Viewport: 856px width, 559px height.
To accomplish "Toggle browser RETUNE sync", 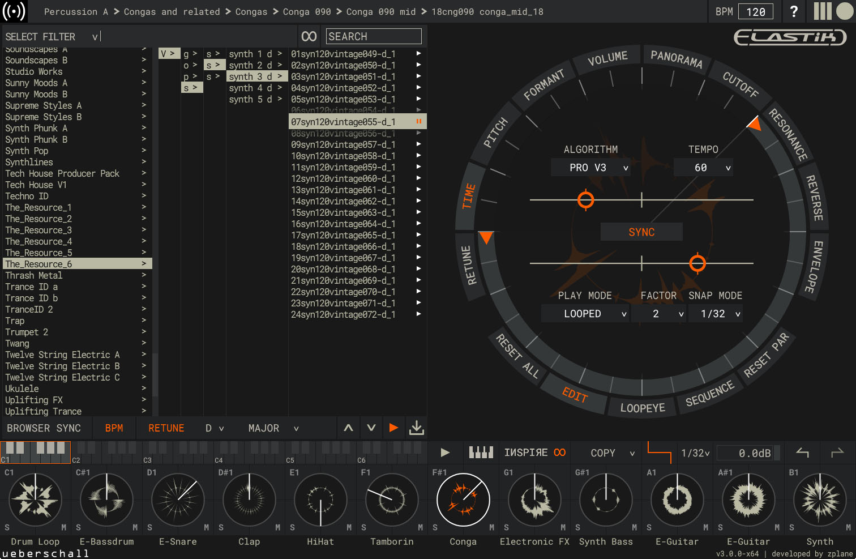I will (x=166, y=428).
